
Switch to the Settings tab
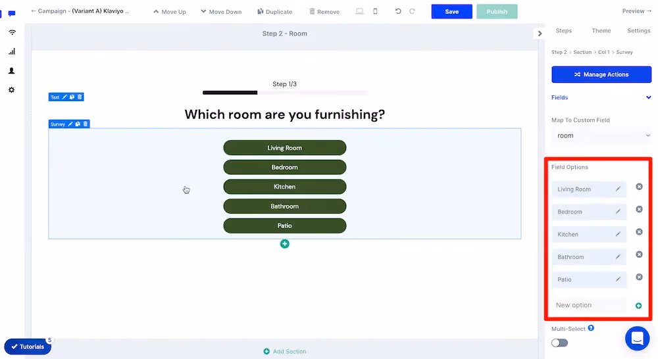pyautogui.click(x=639, y=31)
